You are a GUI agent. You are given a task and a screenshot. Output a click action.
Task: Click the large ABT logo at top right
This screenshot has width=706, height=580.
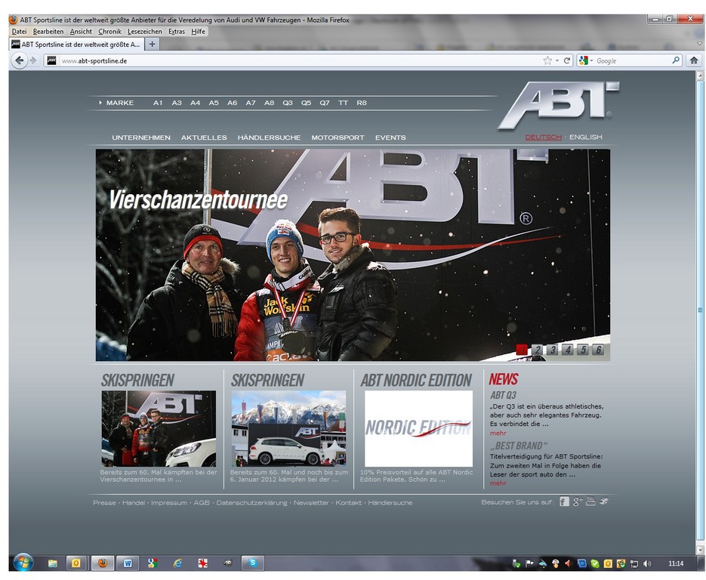point(558,105)
